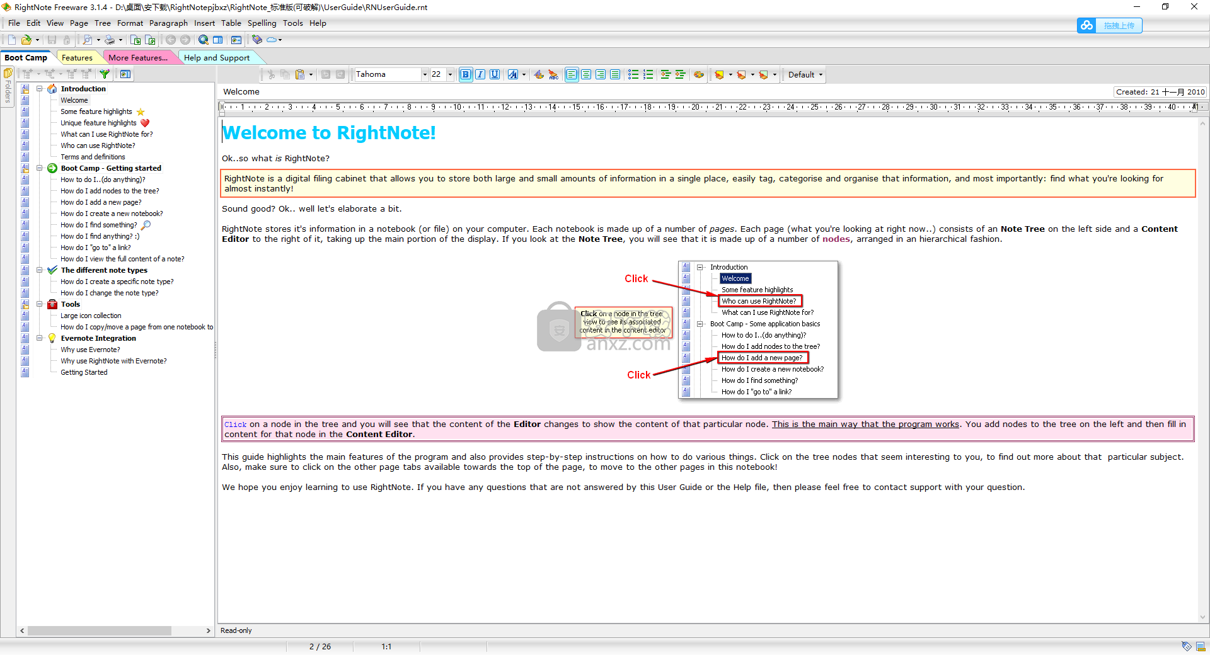This screenshot has height=655, width=1210.
Task: Collapse Boot Camp - Getting started node
Action: tap(40, 168)
